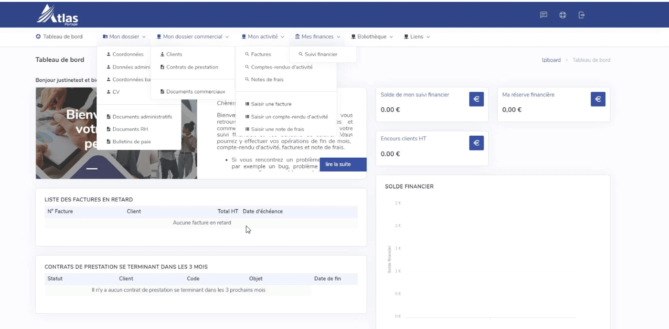Expand the Mon dossier dropdown menu
Image resolution: width=669 pixels, height=329 pixels.
[124, 37]
